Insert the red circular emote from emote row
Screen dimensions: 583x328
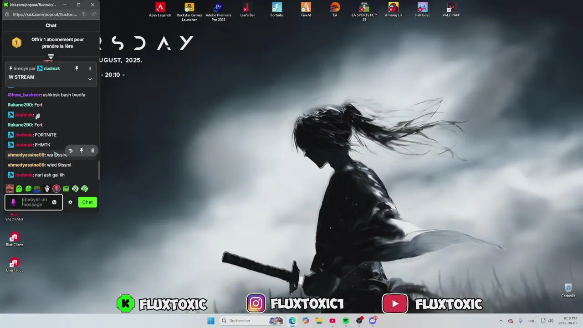[x=56, y=189]
